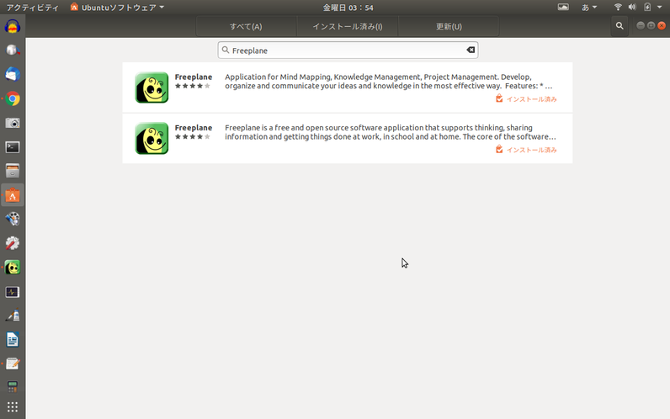Expand the Ubuntuソフトウェア app menu
This screenshot has height=419, width=670.
[117, 8]
